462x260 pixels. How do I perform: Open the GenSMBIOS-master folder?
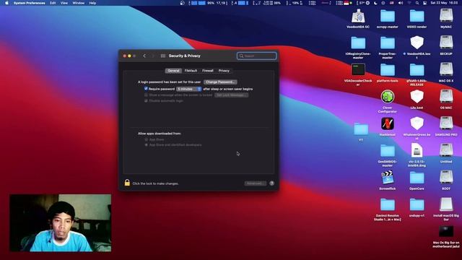tap(387, 151)
